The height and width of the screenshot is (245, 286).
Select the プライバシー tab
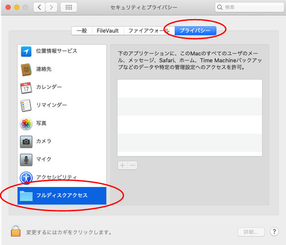(x=195, y=31)
